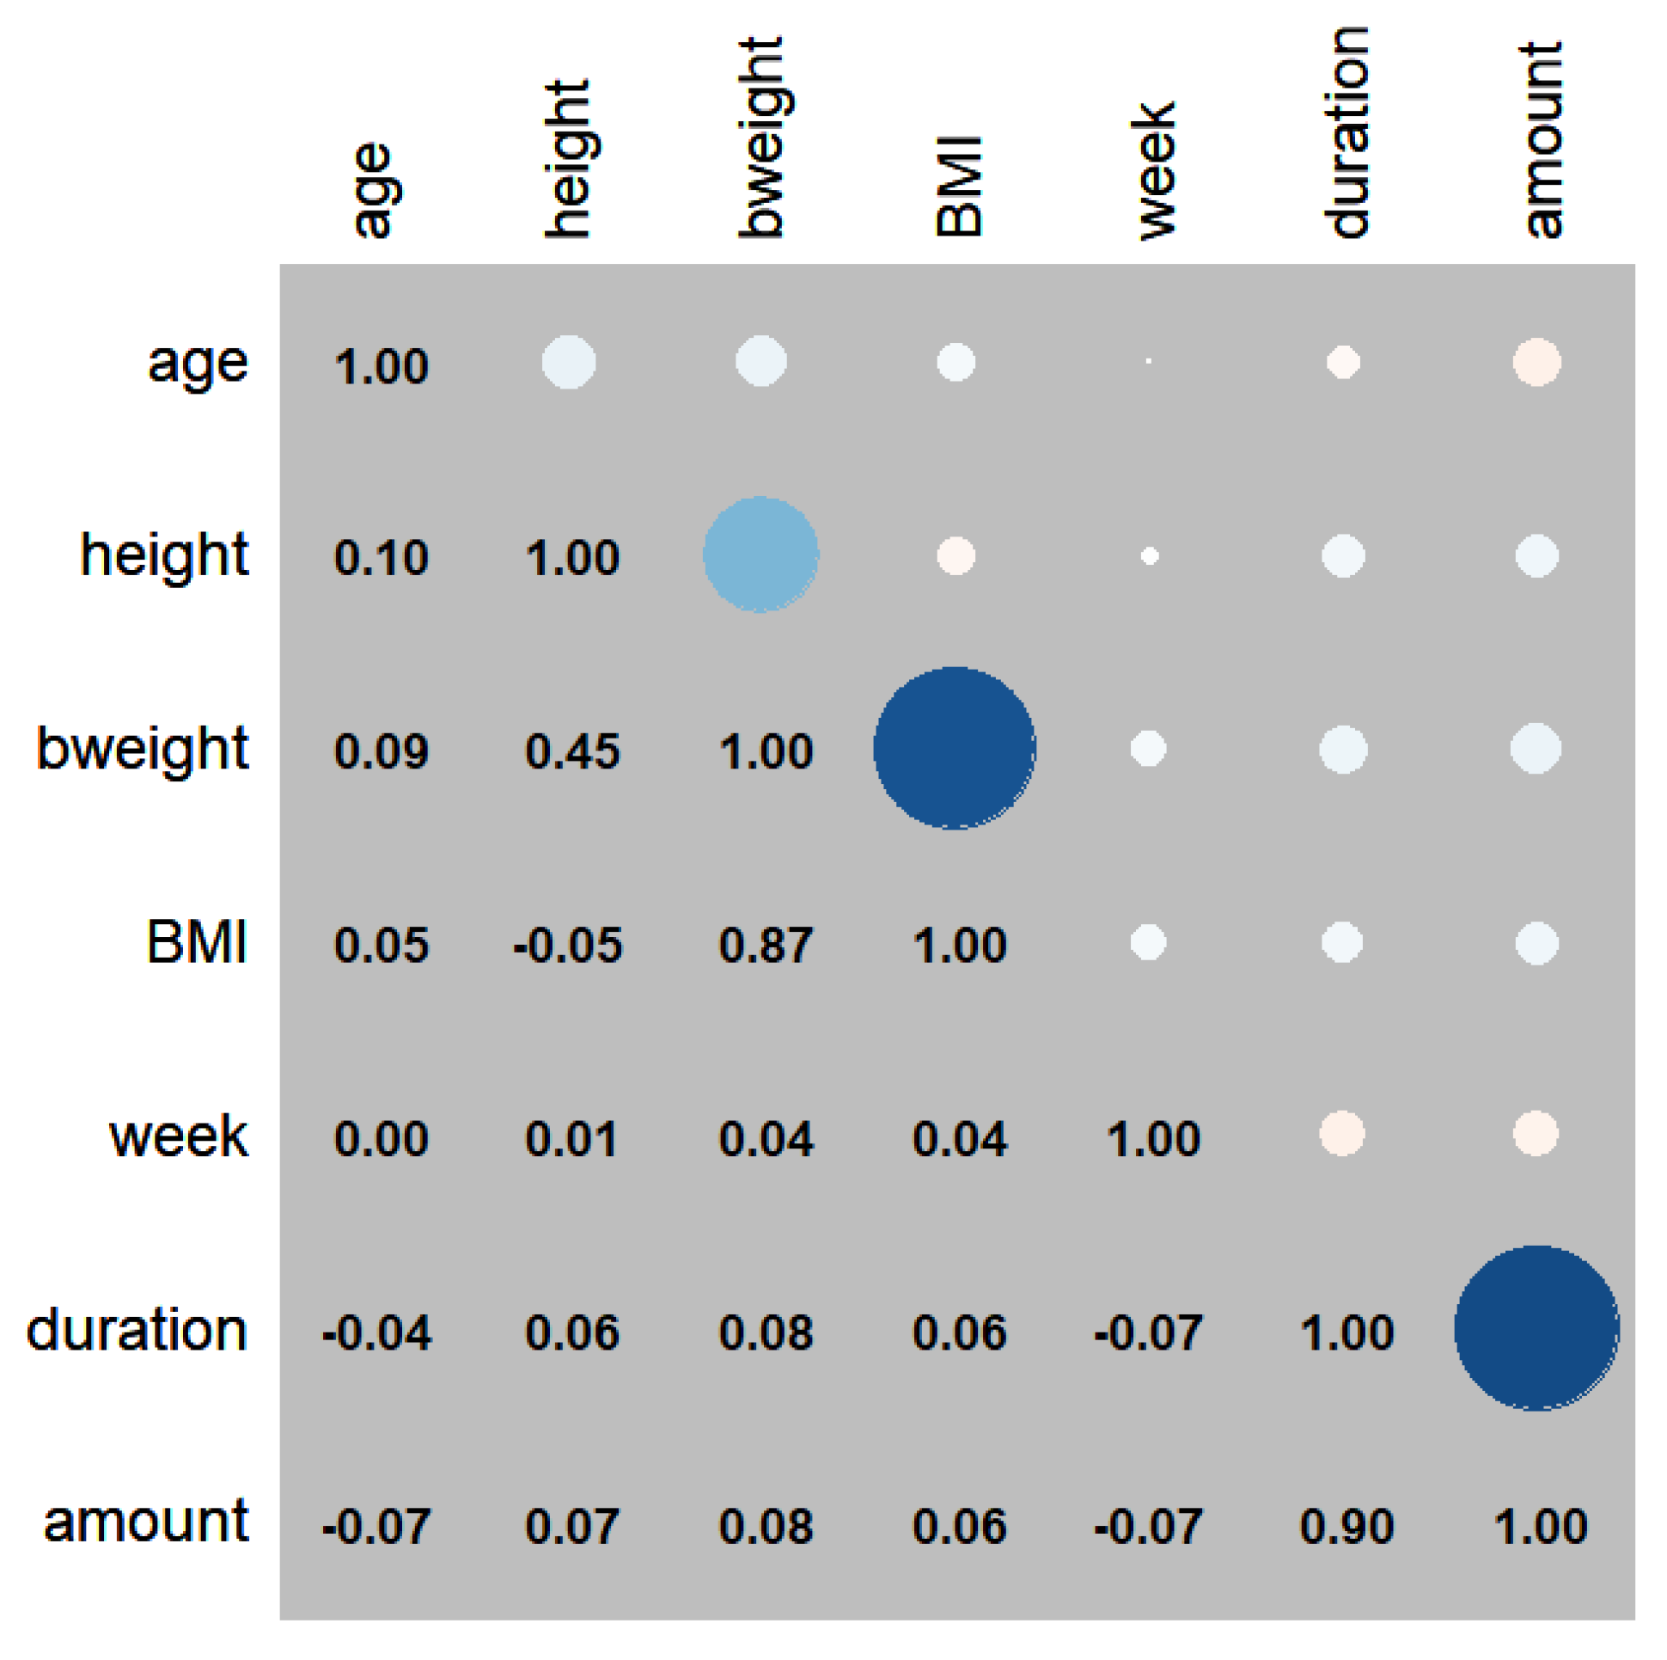
Task: Click the 0.10 value in the height row
Action: pyautogui.click(x=381, y=557)
